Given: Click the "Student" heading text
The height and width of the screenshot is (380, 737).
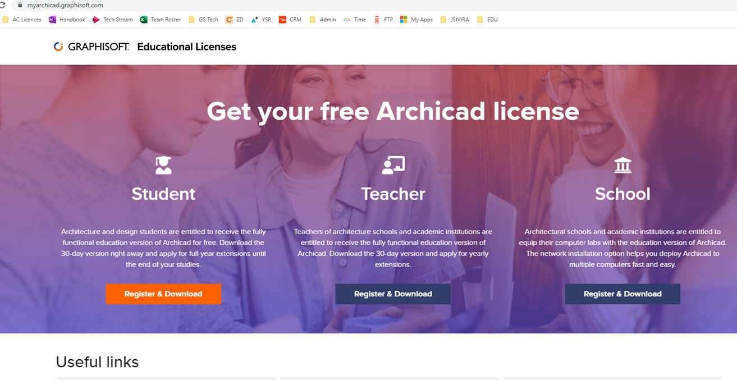Looking at the screenshot, I should coord(163,194).
